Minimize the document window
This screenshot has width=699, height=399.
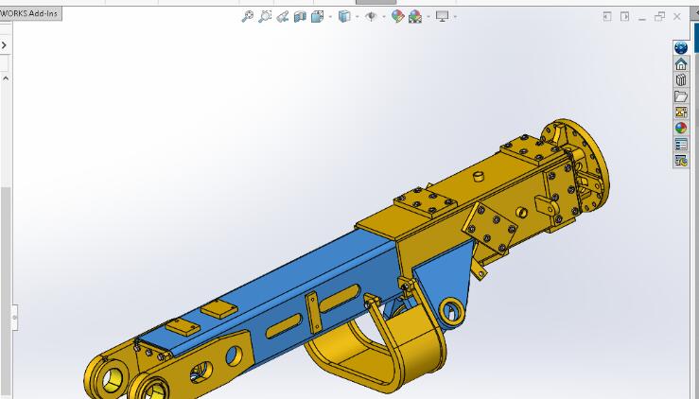tap(642, 18)
